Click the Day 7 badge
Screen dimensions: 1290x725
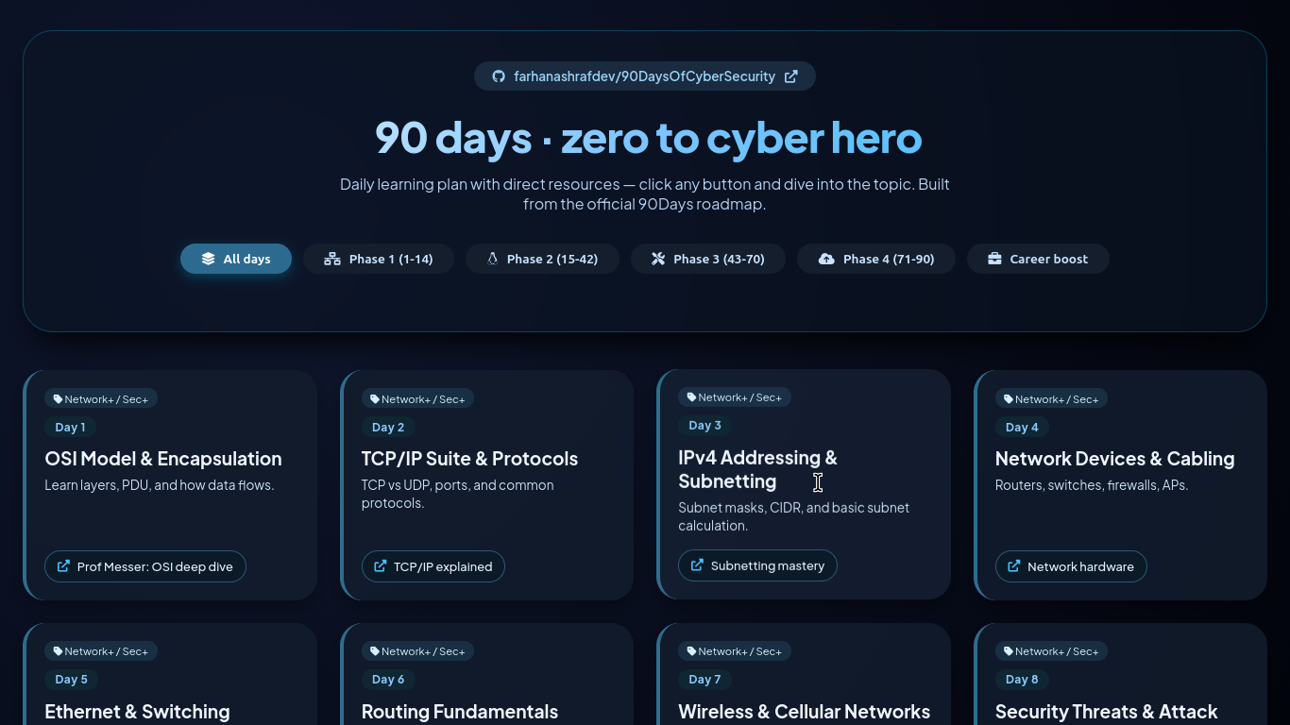[x=705, y=680]
